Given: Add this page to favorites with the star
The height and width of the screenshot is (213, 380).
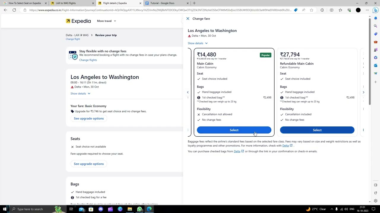Looking at the screenshot, I should tap(311, 10).
